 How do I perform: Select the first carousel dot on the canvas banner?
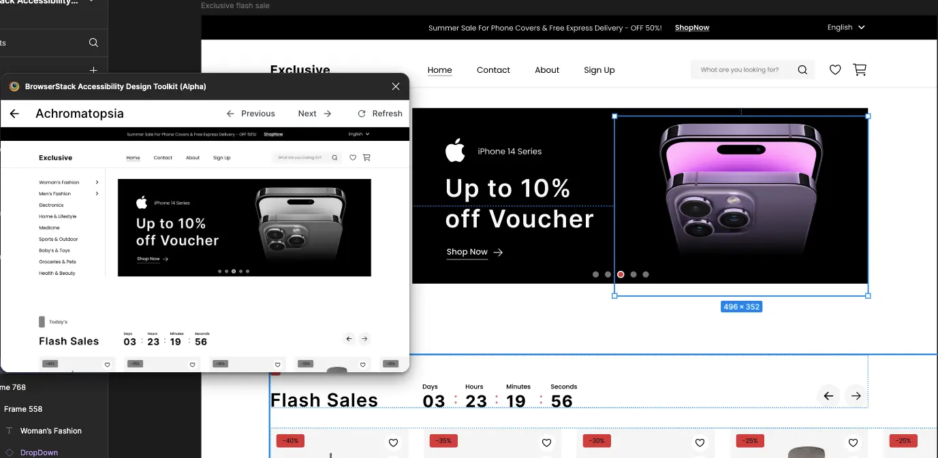(x=596, y=275)
